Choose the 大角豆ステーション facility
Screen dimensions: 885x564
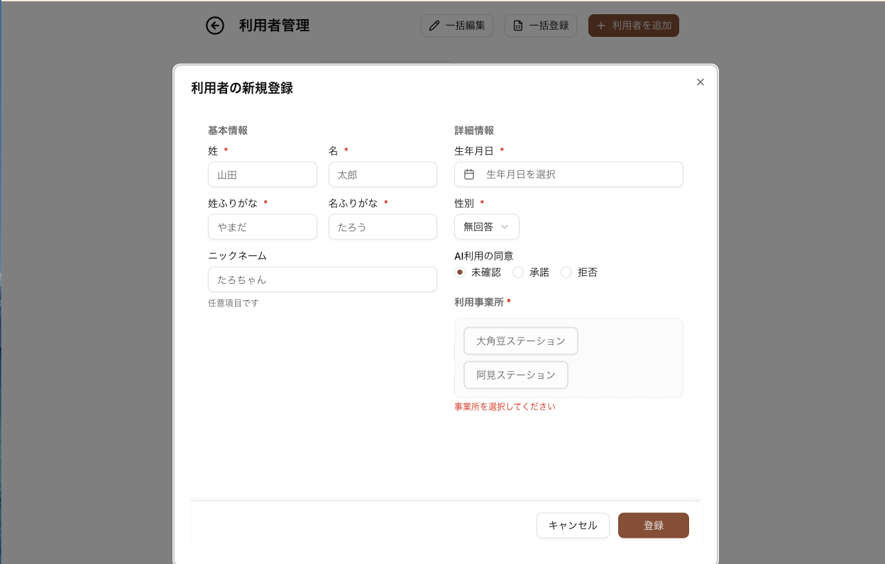pyautogui.click(x=520, y=341)
